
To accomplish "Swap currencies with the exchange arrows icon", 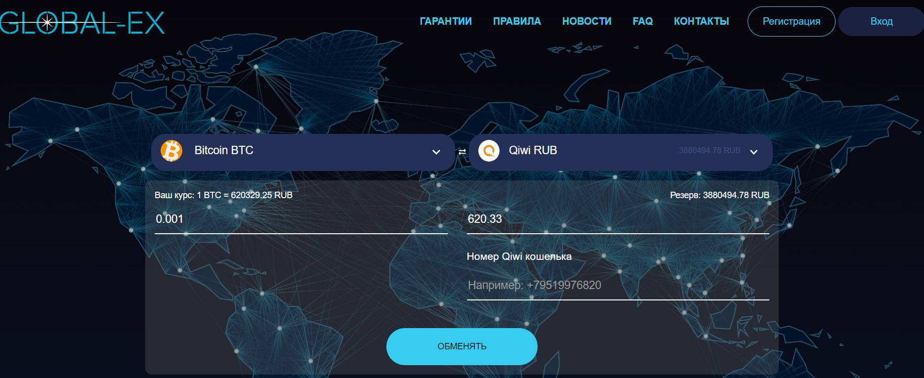I will click(x=462, y=152).
